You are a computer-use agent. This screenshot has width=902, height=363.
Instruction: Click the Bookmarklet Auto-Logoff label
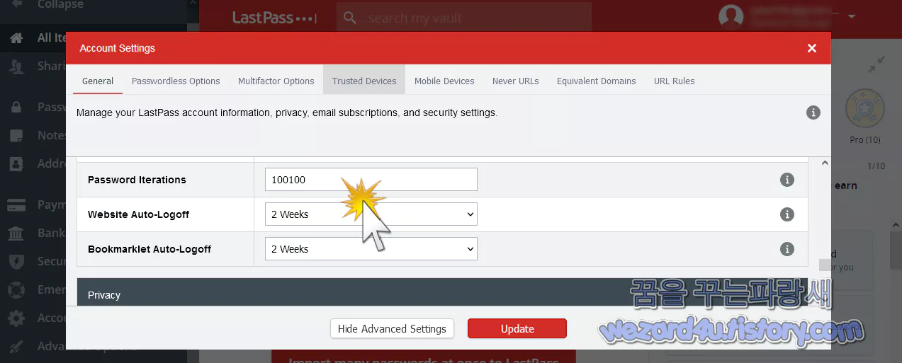(150, 249)
